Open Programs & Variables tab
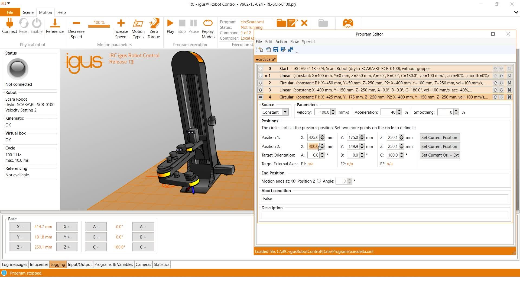 point(113,265)
